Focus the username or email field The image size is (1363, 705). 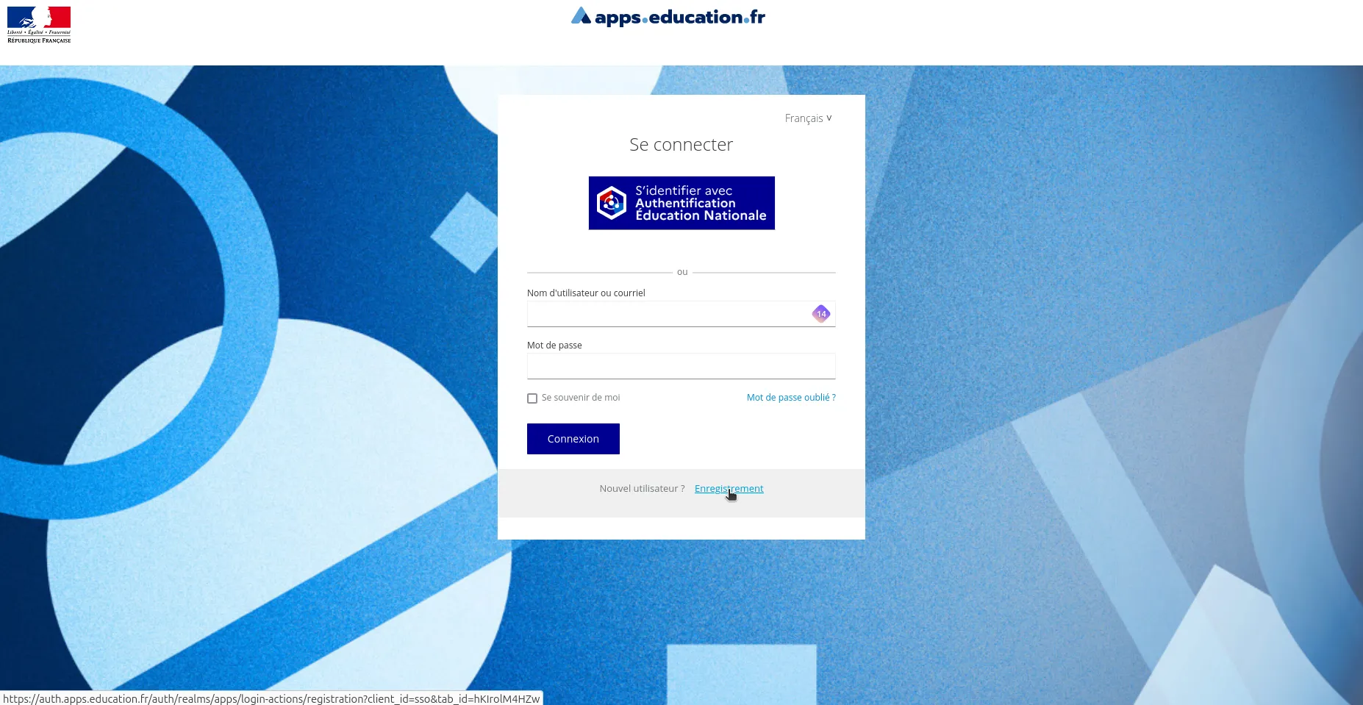tap(681, 314)
